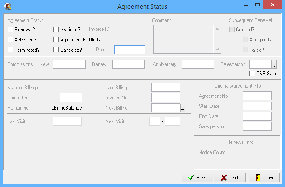This screenshot has height=187, width=285.
Task: Click the original Start Date field
Action: click(x=257, y=106)
